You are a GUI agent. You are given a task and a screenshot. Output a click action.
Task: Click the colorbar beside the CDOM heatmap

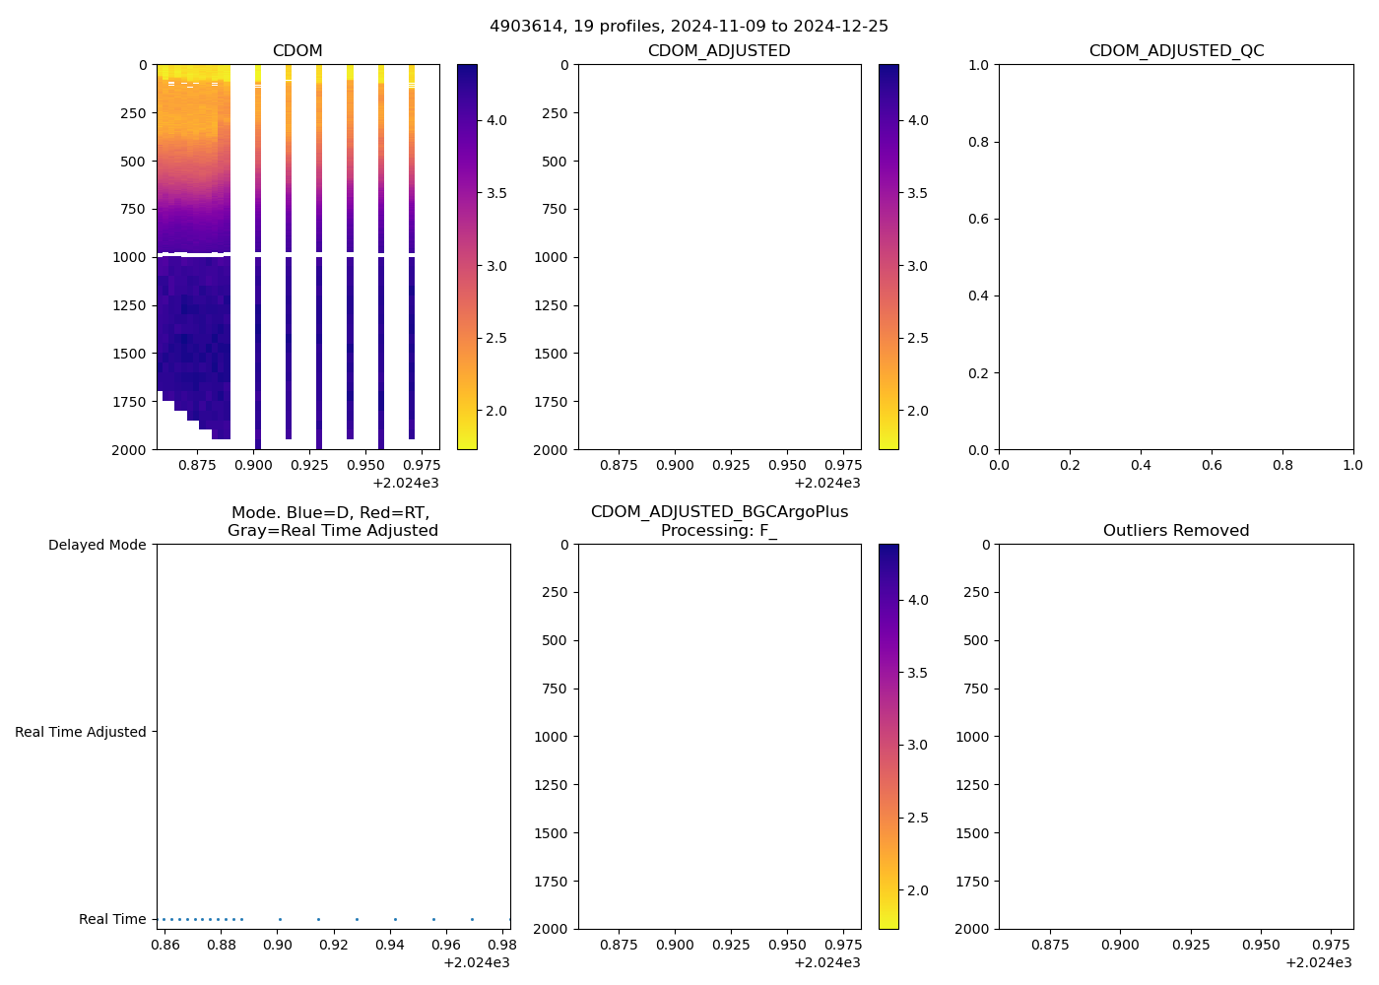[467, 256]
